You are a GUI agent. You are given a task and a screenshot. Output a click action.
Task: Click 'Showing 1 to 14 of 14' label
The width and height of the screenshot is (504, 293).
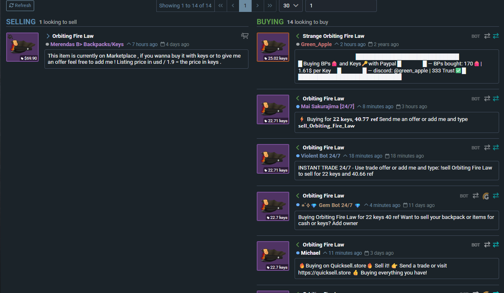(x=185, y=6)
